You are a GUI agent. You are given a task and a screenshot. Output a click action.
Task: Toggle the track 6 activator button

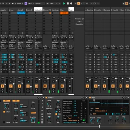coord(2,86)
